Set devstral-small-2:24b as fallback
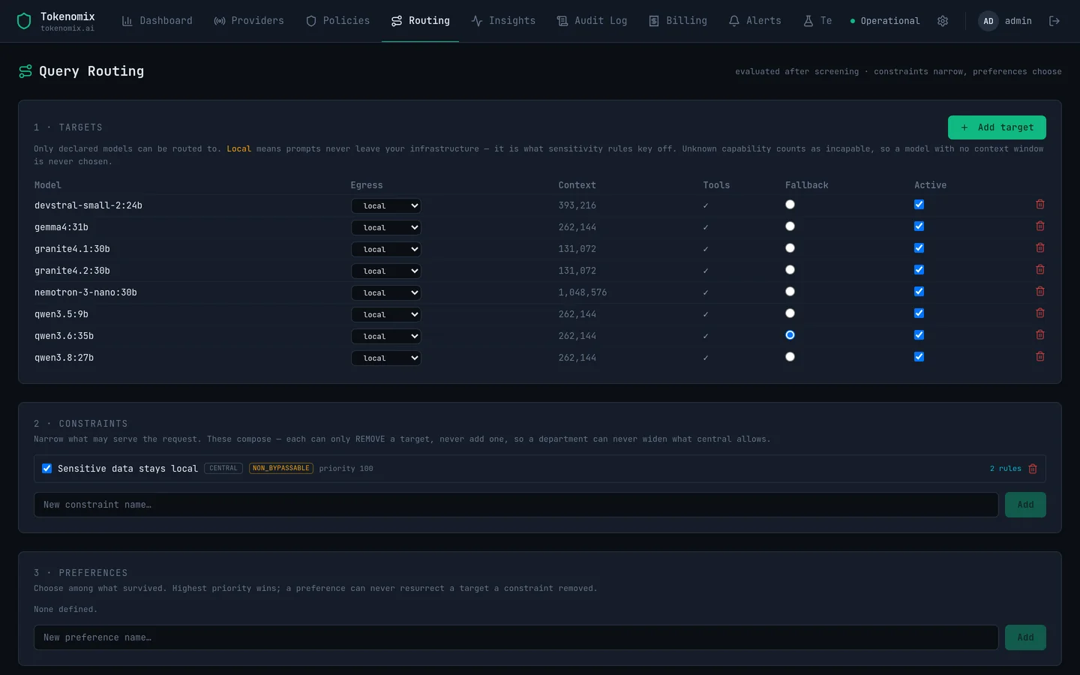 click(790, 205)
